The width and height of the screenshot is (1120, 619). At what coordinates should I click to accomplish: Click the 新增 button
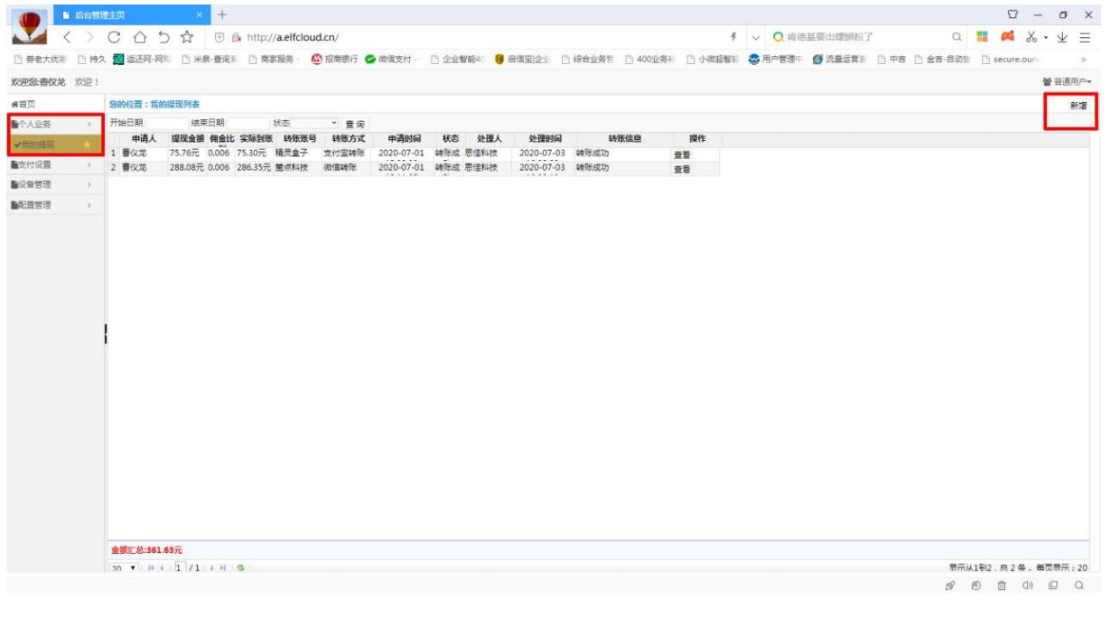click(1078, 106)
